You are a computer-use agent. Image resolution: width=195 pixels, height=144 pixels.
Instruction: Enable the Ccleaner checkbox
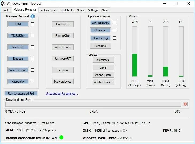pos(114,30)
